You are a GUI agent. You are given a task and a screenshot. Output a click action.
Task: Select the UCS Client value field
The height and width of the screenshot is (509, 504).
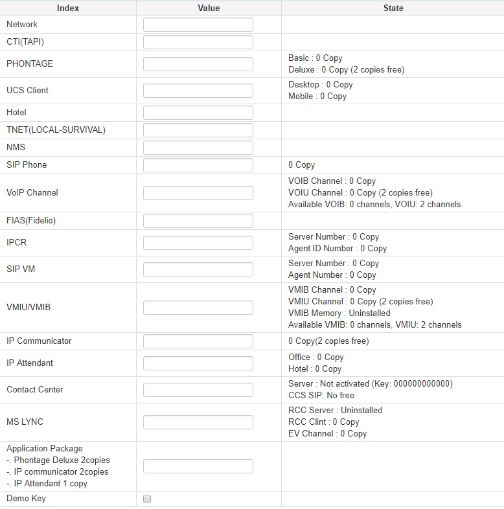pyautogui.click(x=198, y=91)
